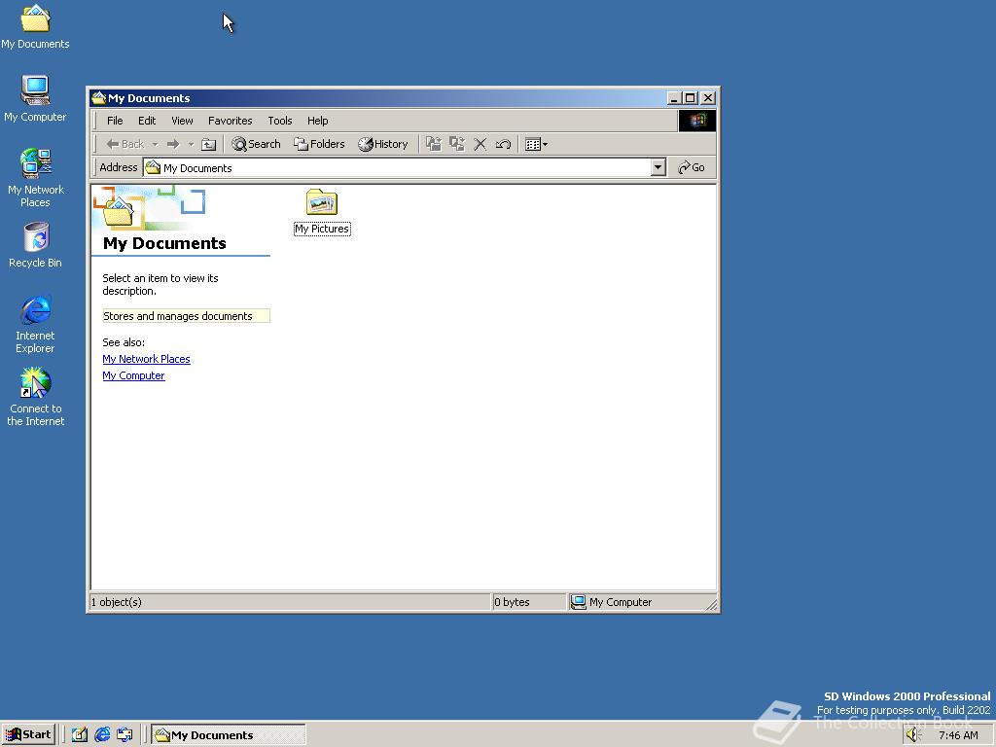Expand the Address bar dropdown
996x747 pixels.
658,167
